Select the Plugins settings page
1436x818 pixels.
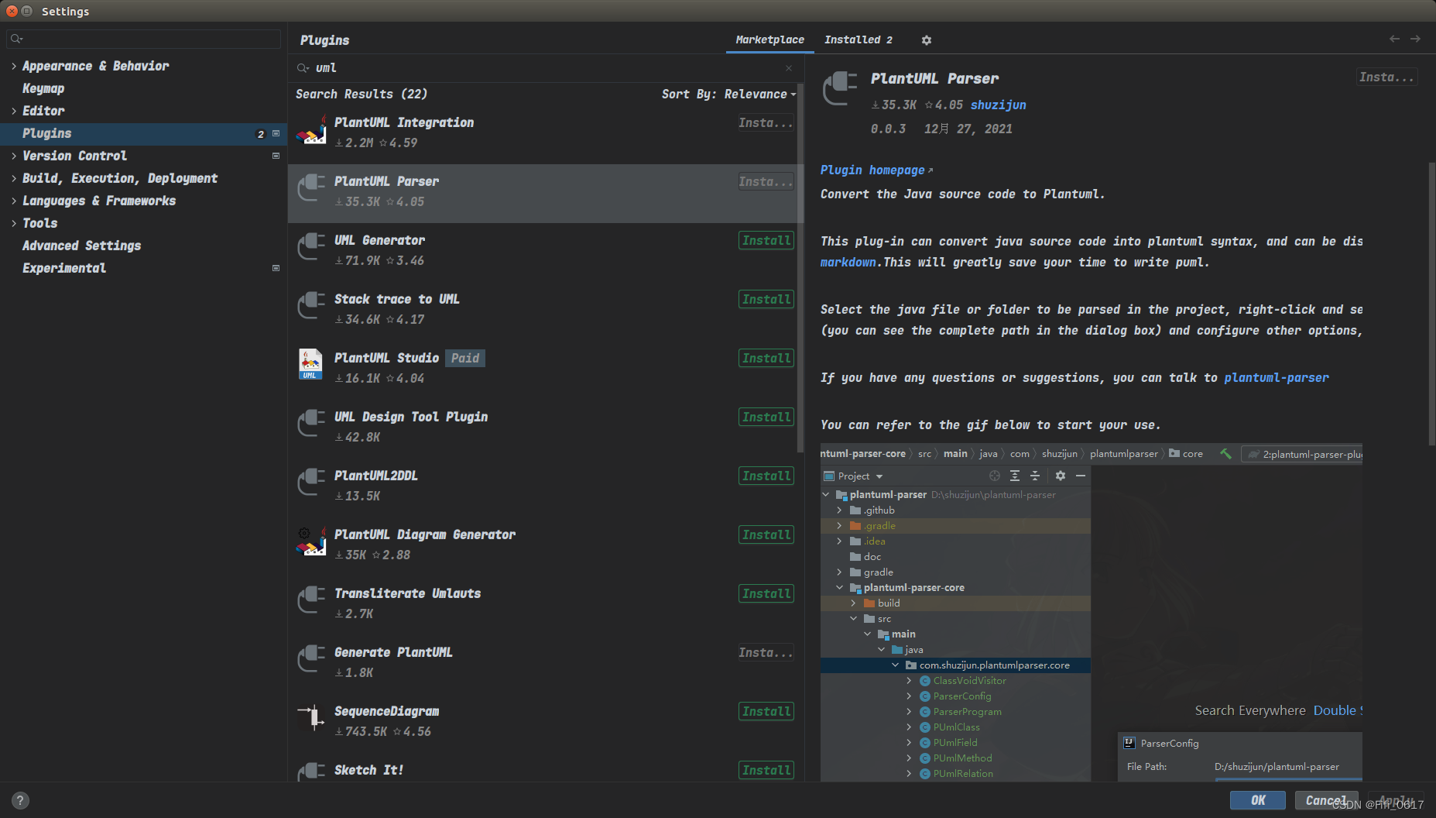coord(143,134)
